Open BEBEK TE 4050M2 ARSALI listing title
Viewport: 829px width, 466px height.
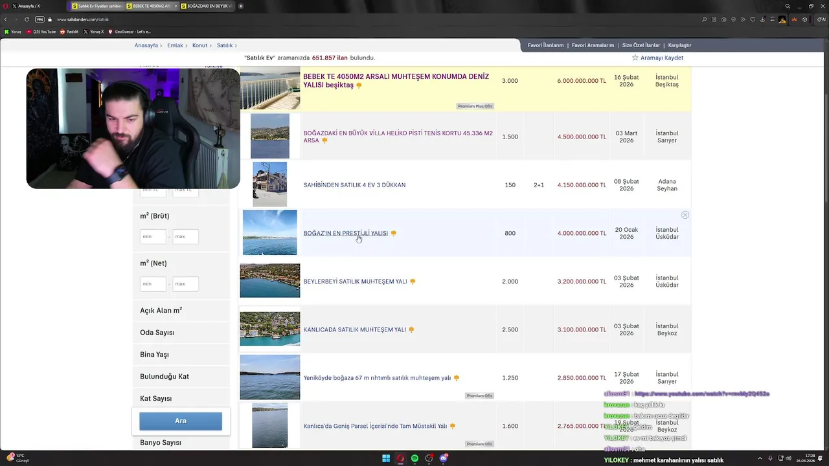coord(396,81)
